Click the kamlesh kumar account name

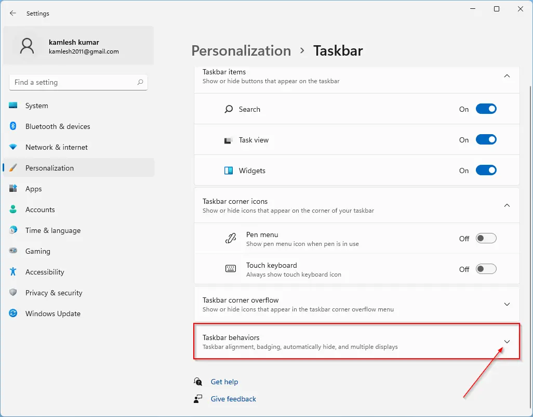[74, 42]
